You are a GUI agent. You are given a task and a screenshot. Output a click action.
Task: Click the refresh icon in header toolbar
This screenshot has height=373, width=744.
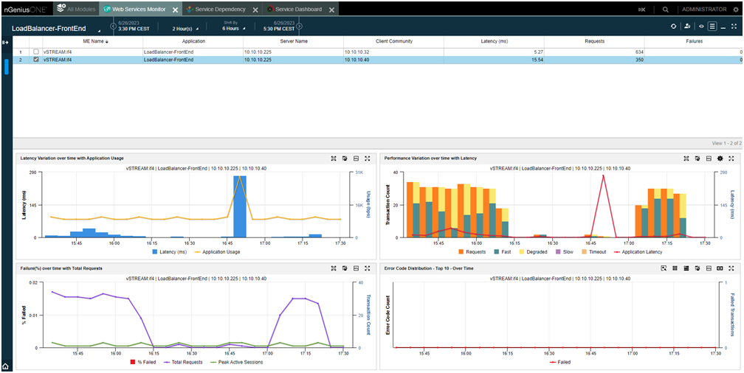point(673,27)
